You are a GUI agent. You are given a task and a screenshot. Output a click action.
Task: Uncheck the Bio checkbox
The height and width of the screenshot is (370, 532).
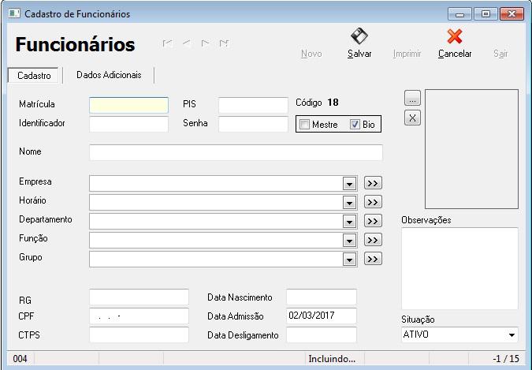pos(355,125)
